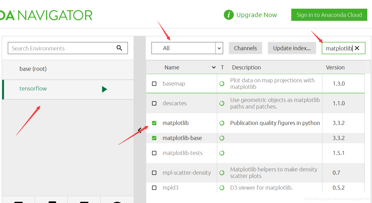Click the T column header
372x203 pixels.
pyautogui.click(x=222, y=67)
